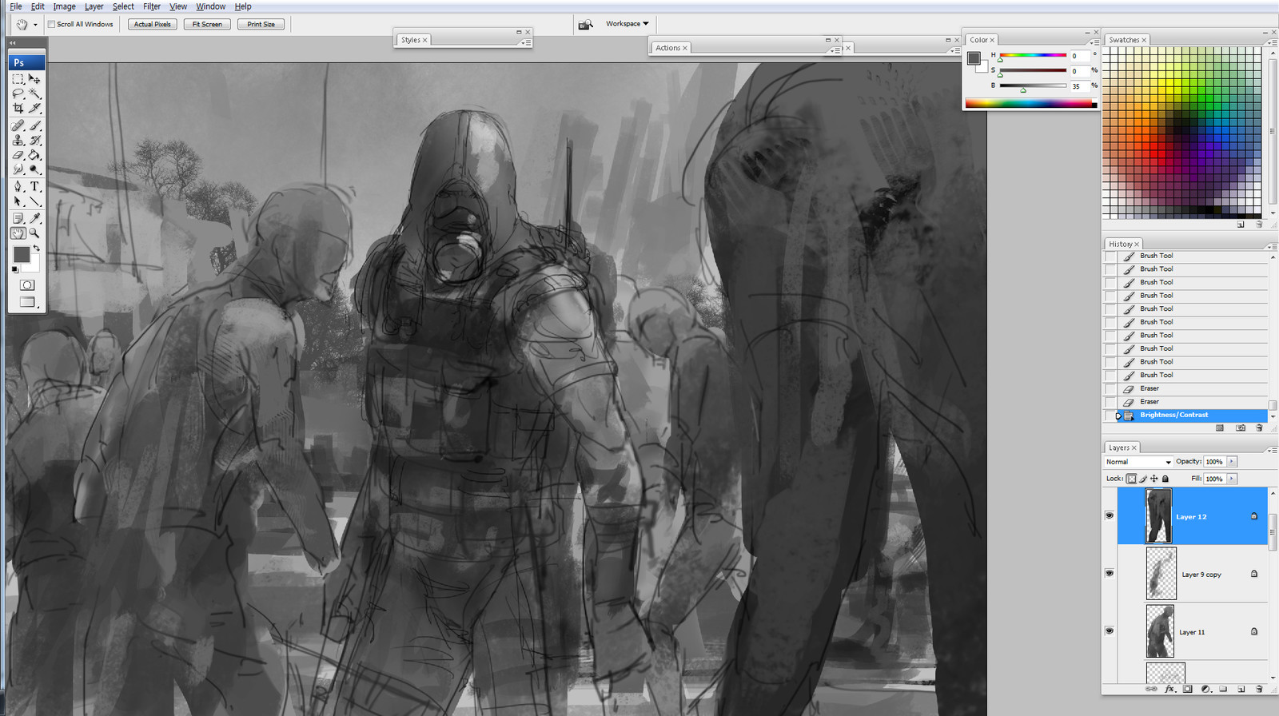Toggle lock transparent pixels
1279x716 pixels.
tap(1131, 479)
